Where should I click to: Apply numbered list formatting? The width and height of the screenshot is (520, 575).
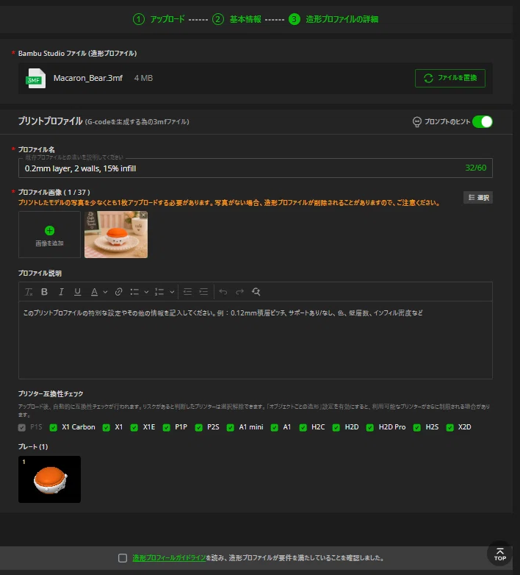click(x=159, y=292)
